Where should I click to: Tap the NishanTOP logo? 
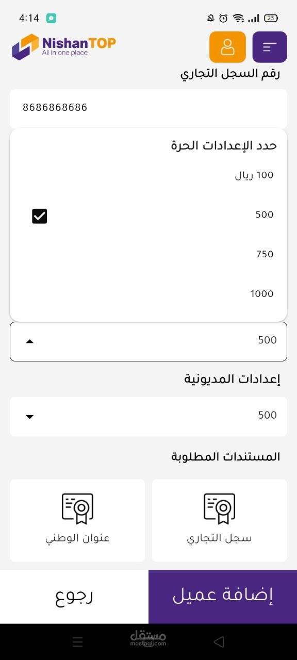point(64,46)
